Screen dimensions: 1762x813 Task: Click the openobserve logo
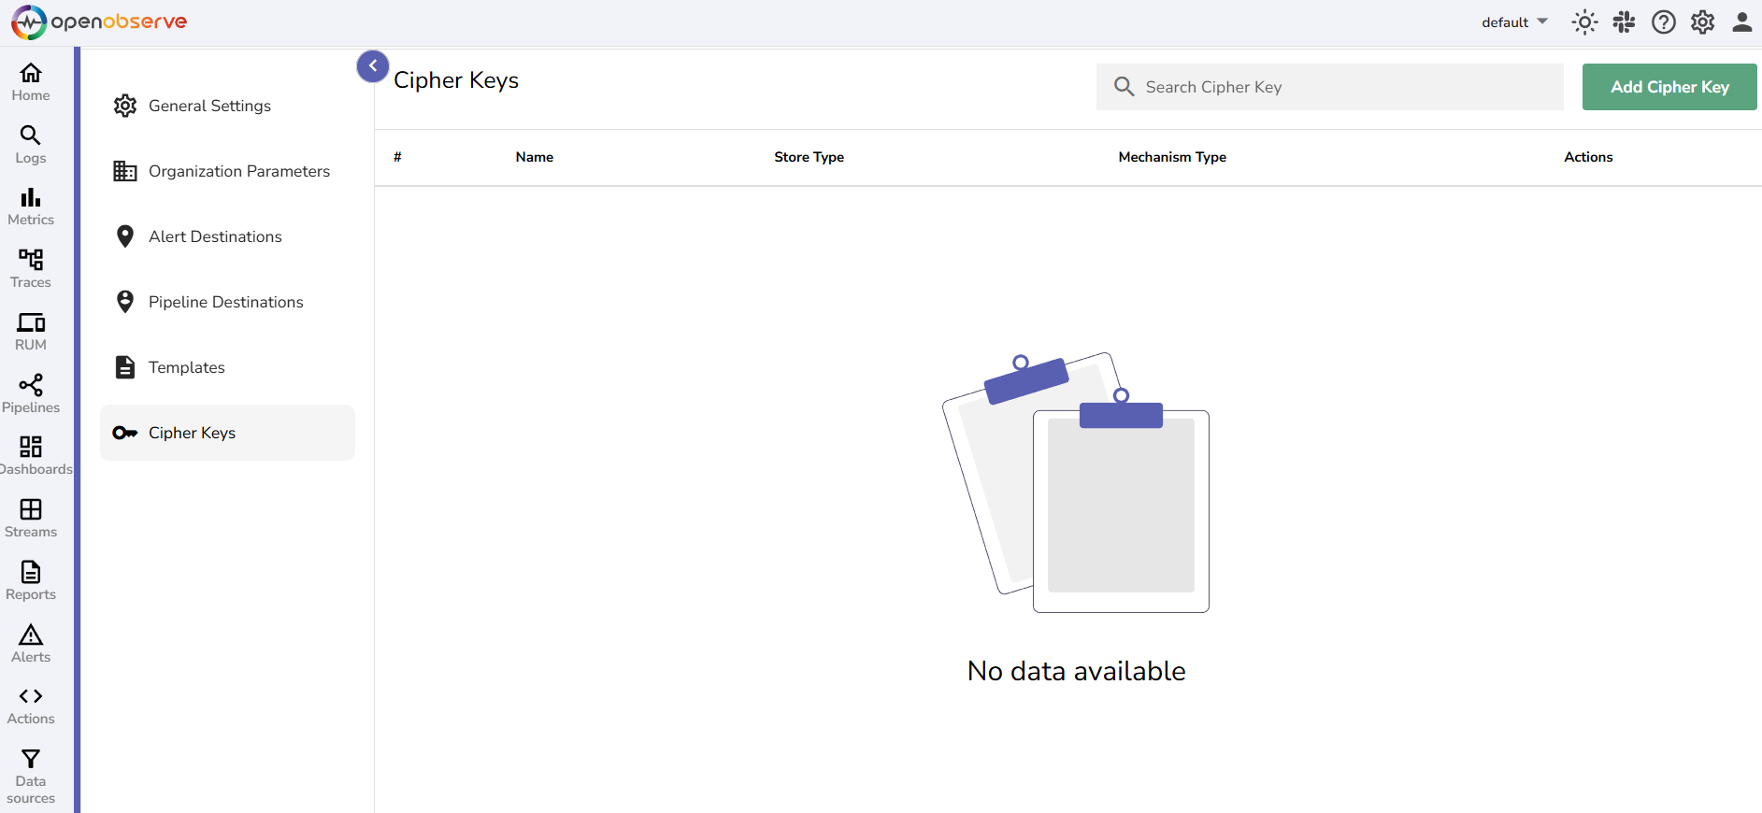tap(99, 21)
